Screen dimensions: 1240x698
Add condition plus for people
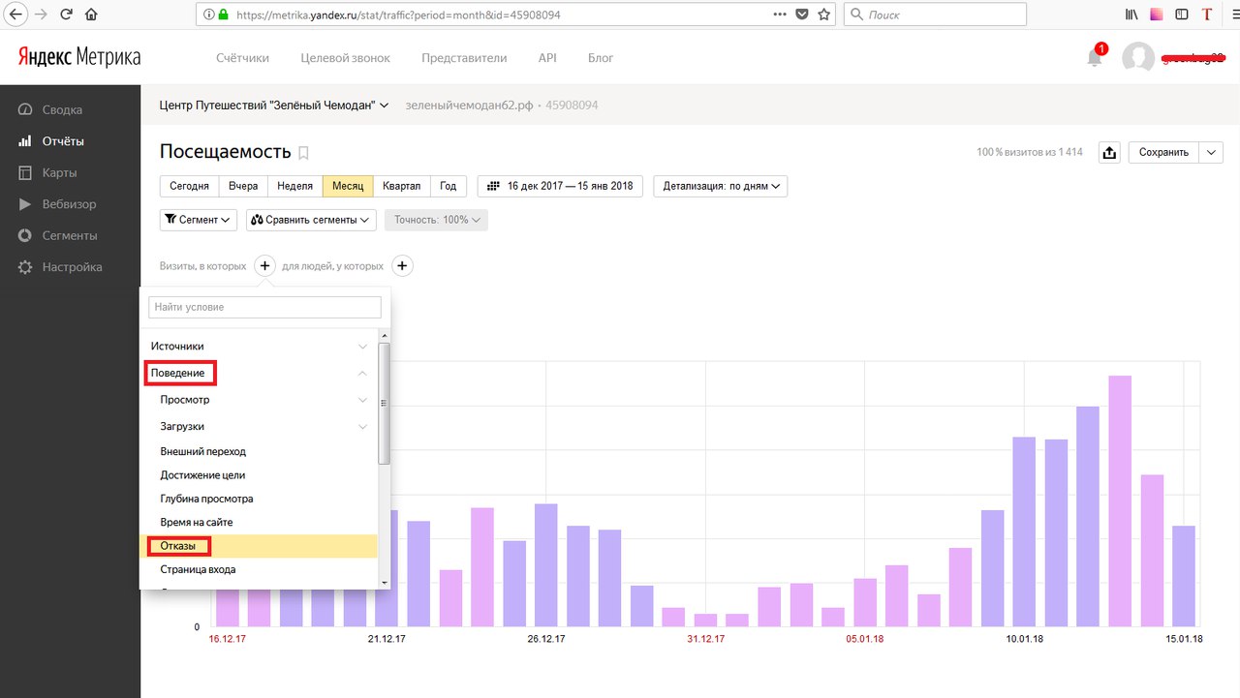point(403,265)
